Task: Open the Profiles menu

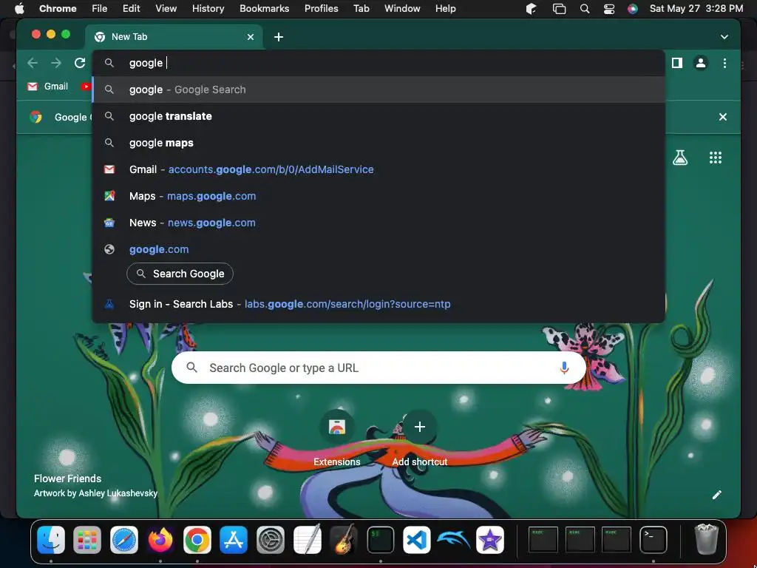Action: [x=321, y=9]
